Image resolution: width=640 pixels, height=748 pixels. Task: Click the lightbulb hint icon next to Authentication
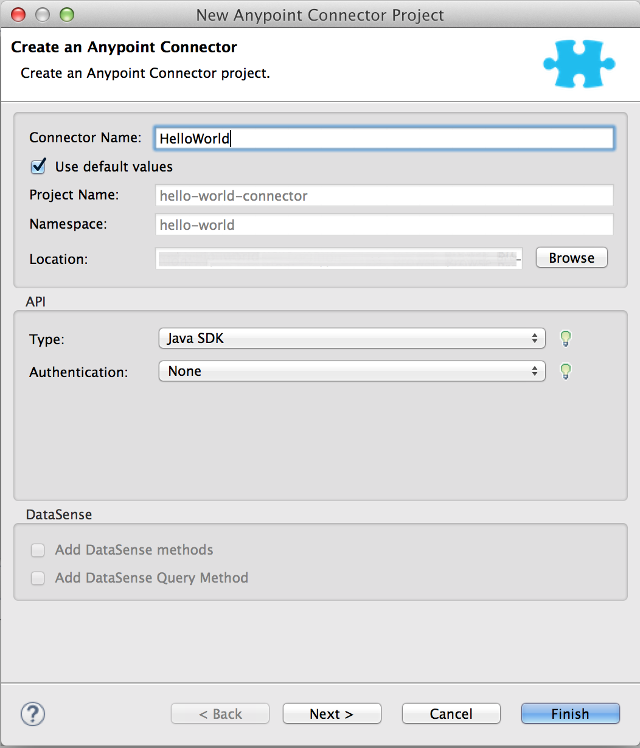(x=565, y=372)
